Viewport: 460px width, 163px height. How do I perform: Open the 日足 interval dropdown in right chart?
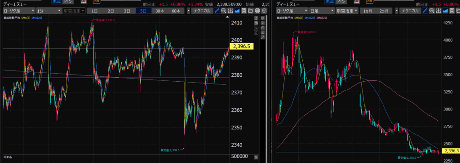tap(323, 11)
